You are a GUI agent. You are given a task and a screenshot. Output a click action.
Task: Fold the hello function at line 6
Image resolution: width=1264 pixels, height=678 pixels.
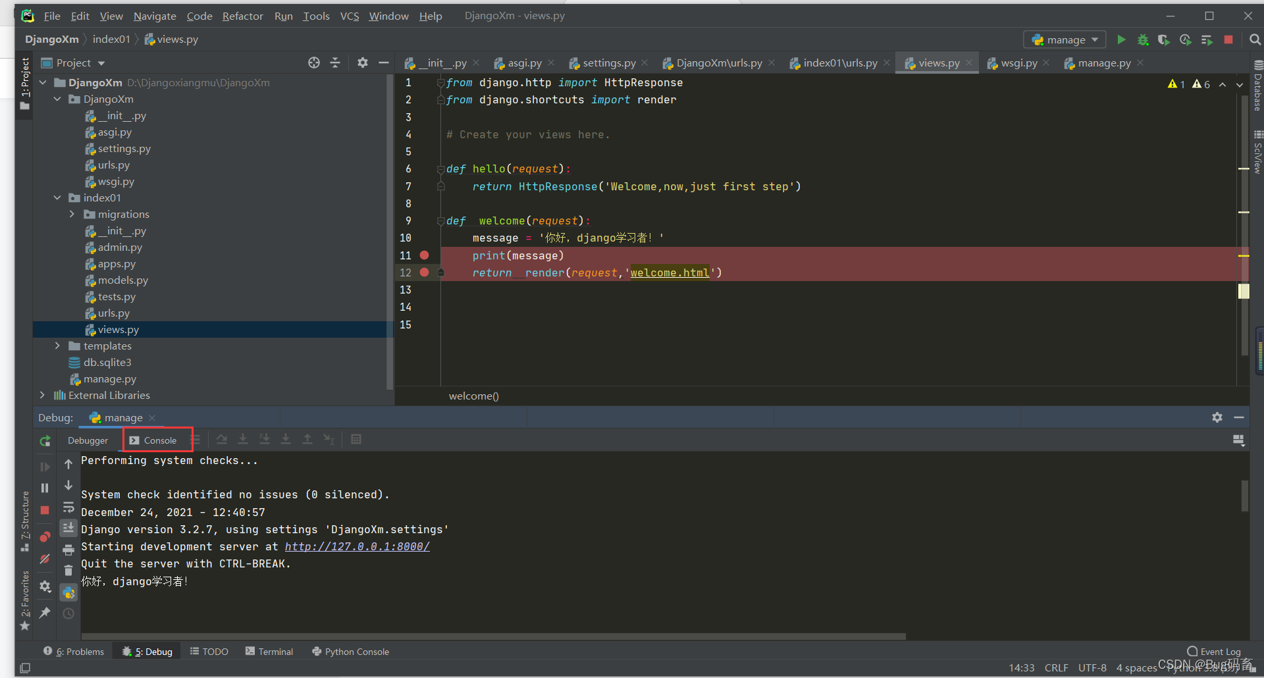pyautogui.click(x=441, y=169)
